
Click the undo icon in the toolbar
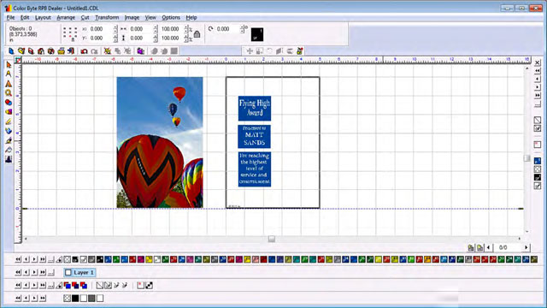[x=84, y=51]
